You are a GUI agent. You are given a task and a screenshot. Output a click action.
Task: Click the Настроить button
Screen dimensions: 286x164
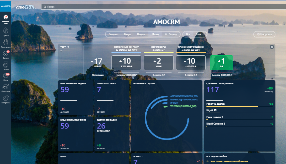pos(264,34)
